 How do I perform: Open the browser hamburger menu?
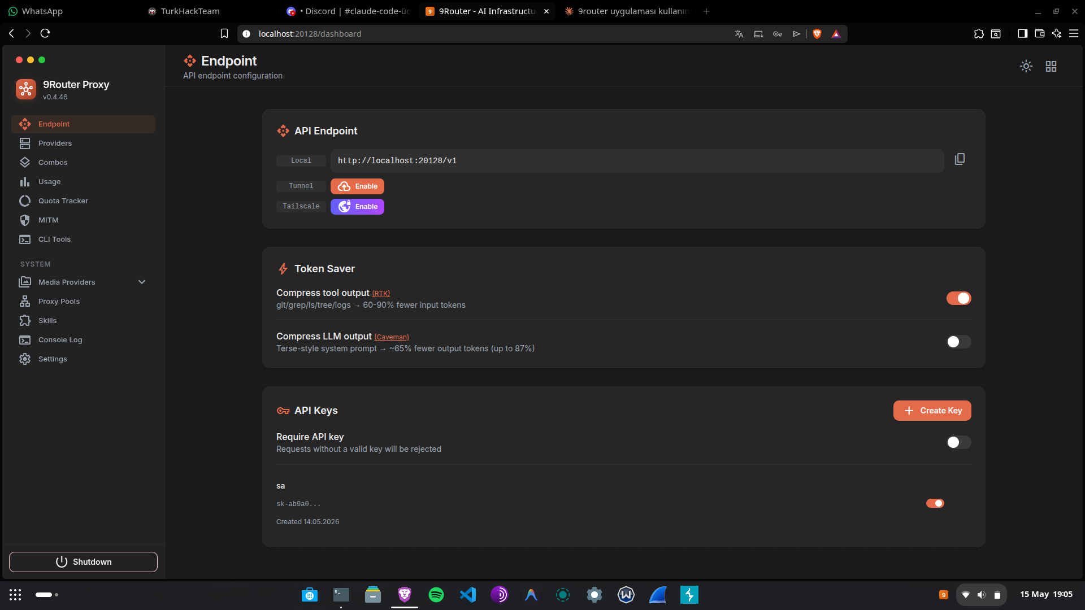point(1074,34)
